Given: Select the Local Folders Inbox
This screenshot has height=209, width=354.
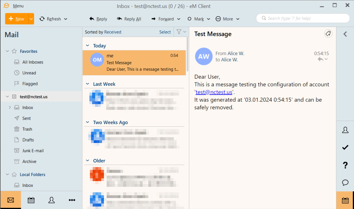Looking at the screenshot, I should (27, 185).
